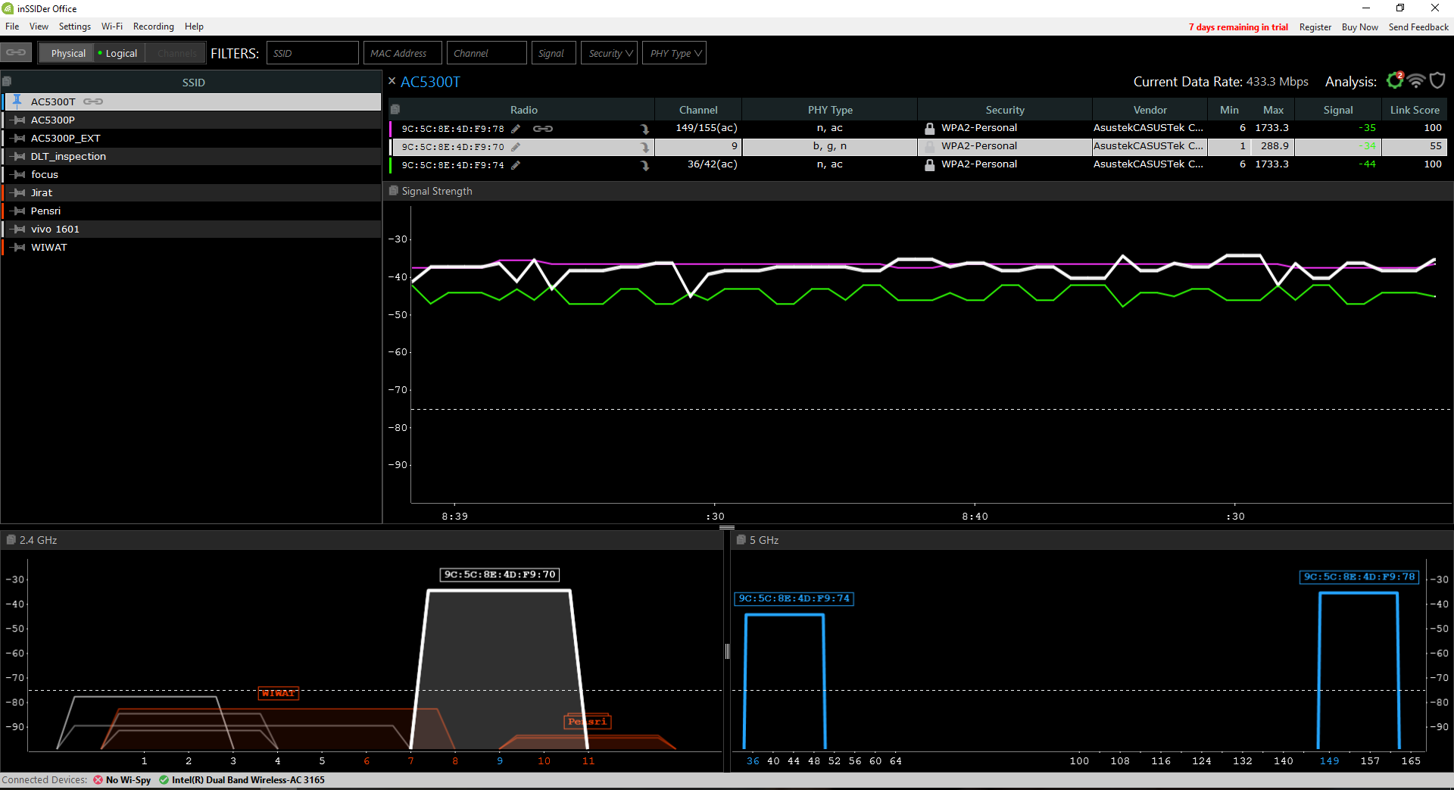Close the AC5300T details panel
The width and height of the screenshot is (1454, 790).
392,80
